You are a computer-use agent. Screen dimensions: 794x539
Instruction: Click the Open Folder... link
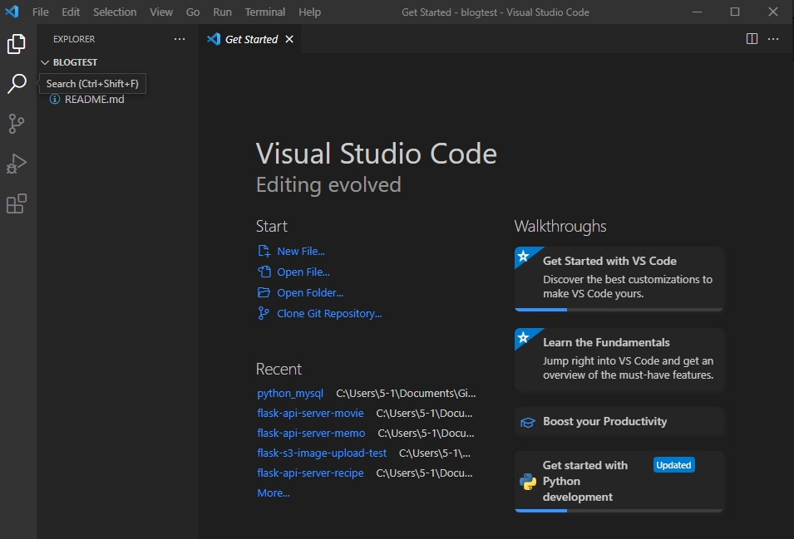click(310, 292)
